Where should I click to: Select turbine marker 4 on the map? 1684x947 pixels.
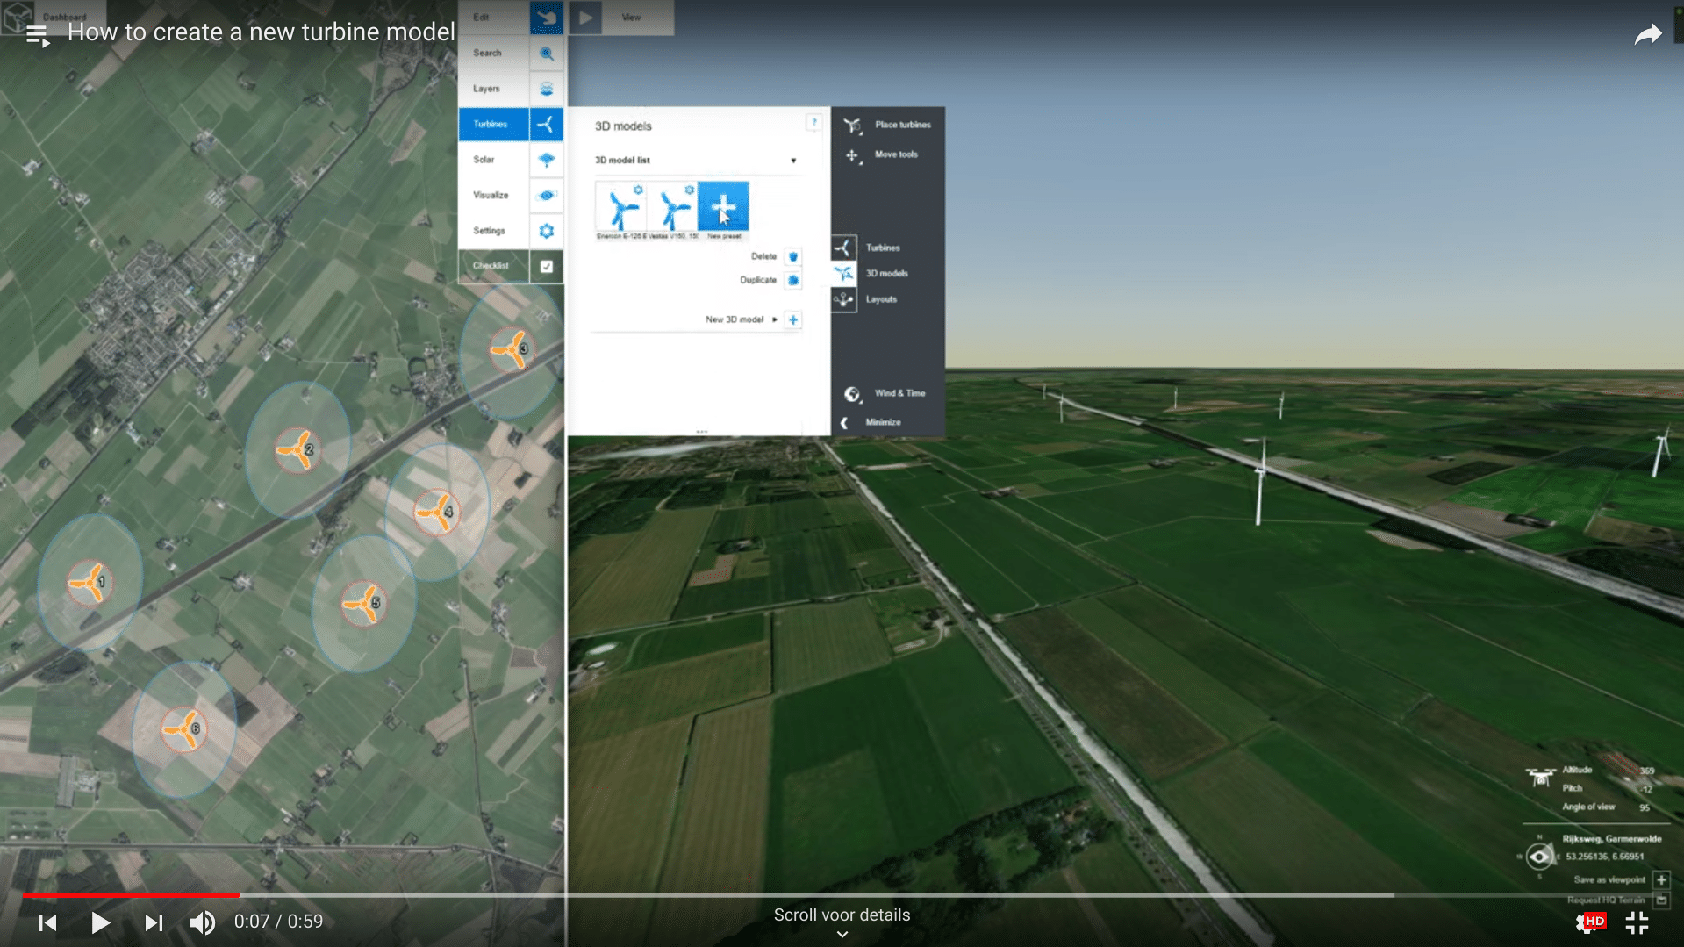coord(436,513)
